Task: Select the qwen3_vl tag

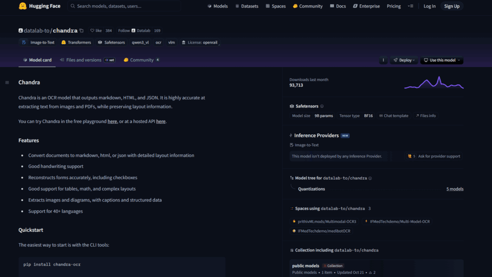Action: point(140,42)
